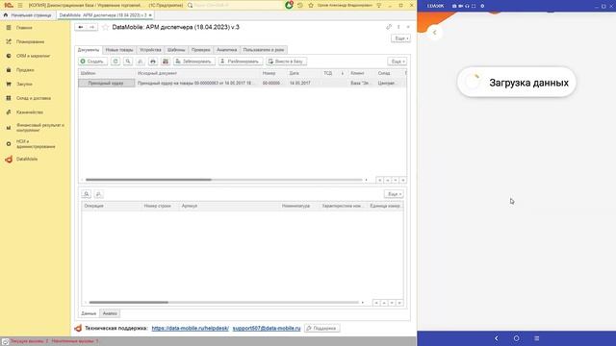Jump to last row in documents table
This screenshot has height=346, width=616.
403,180
